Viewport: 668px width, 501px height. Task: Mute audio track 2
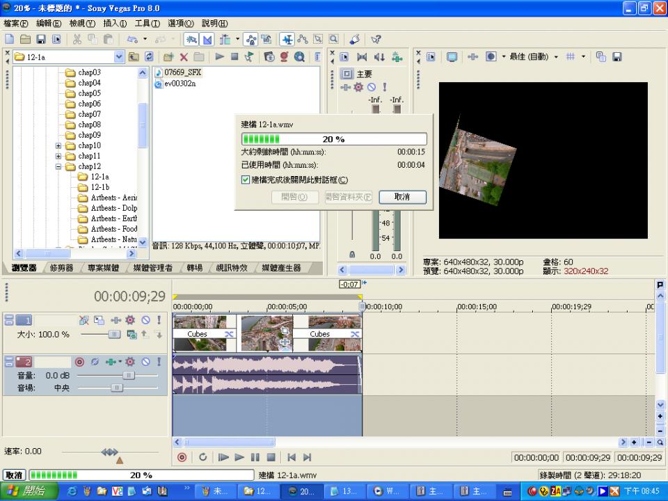point(145,362)
